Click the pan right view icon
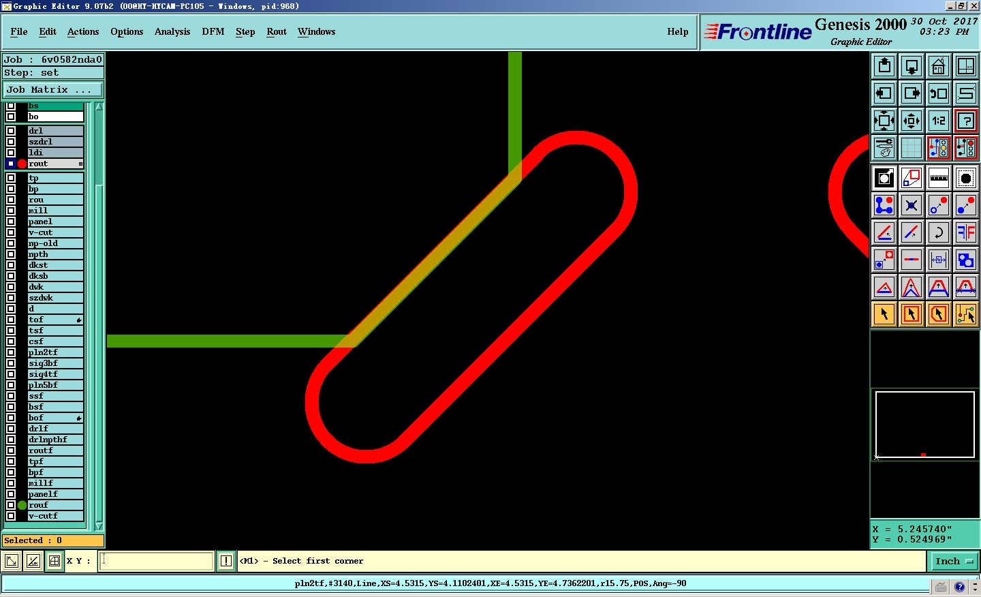The width and height of the screenshot is (981, 597). (912, 93)
